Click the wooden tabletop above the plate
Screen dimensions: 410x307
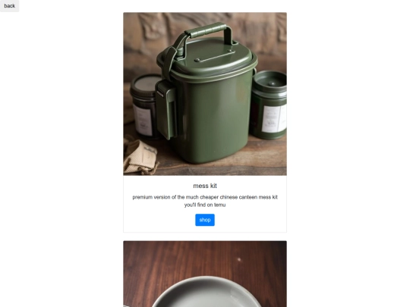click(x=205, y=257)
